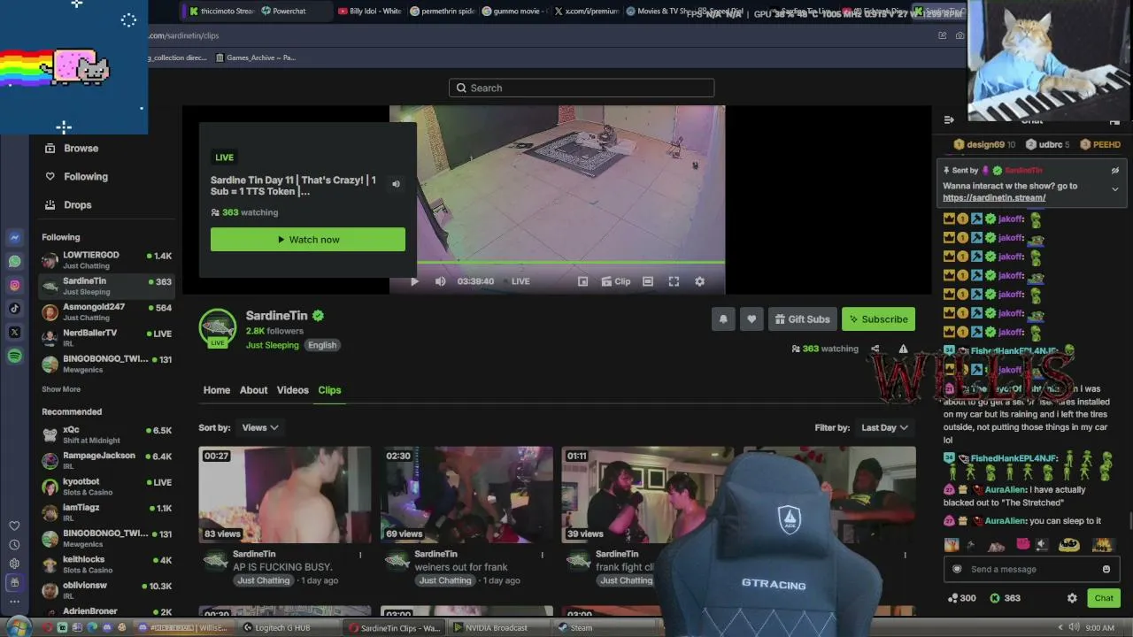
Task: Open browser sidebar bookmarks heart icon
Action: coord(14,526)
